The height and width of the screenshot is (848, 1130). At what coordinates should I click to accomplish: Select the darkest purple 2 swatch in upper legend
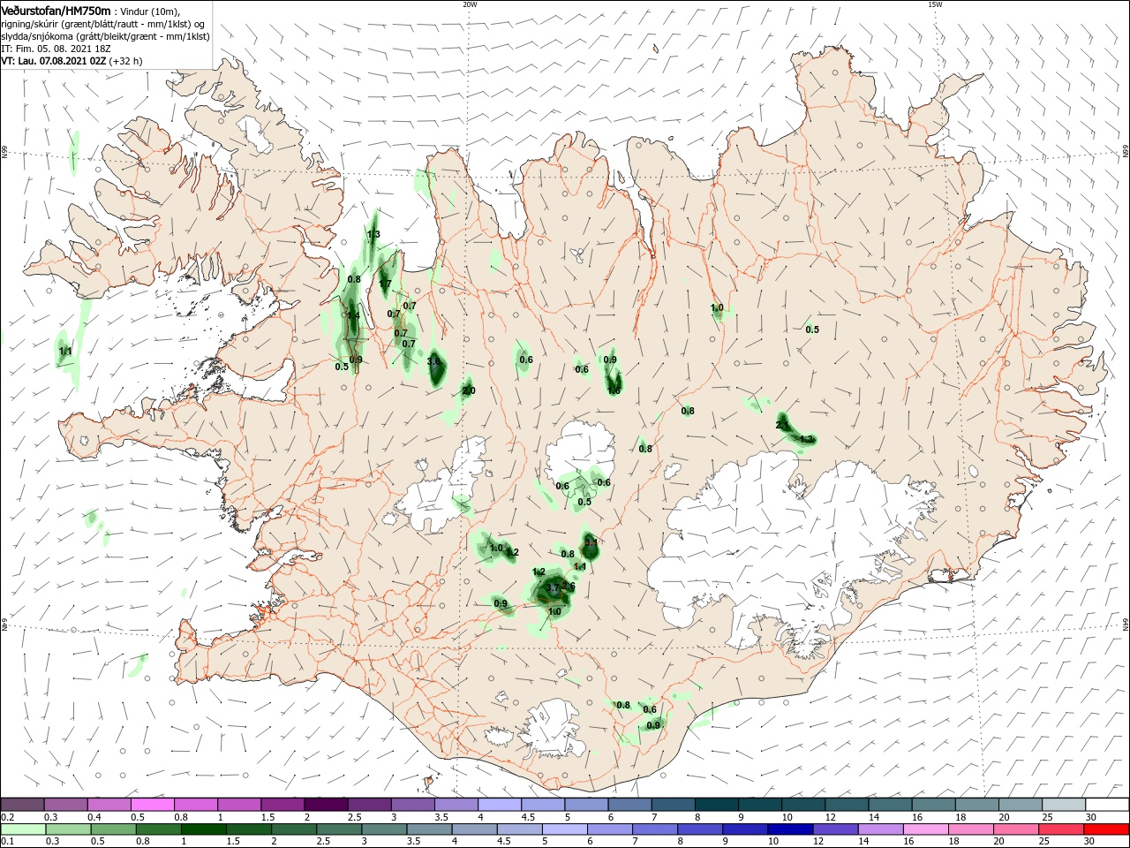pyautogui.click(x=325, y=805)
